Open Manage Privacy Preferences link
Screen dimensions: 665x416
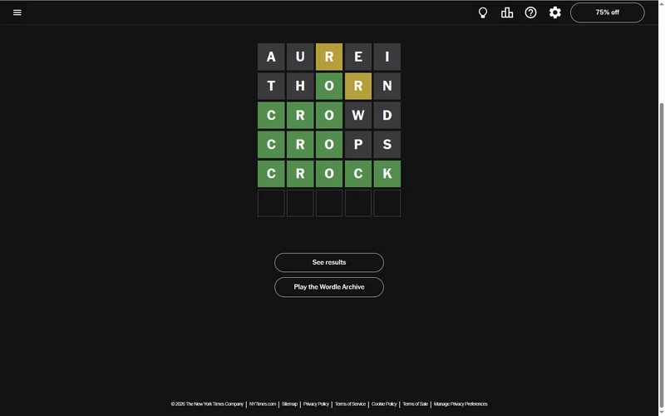[461, 404]
